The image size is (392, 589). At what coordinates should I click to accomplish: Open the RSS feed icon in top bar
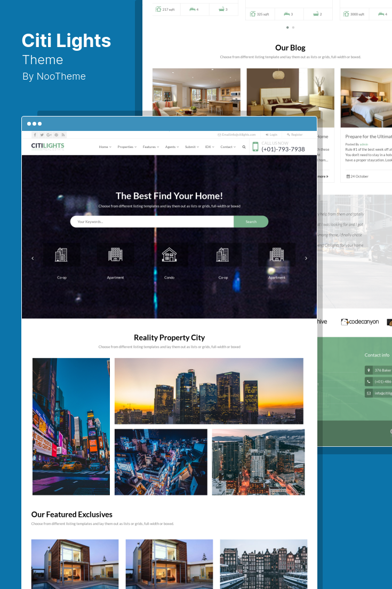pos(63,135)
